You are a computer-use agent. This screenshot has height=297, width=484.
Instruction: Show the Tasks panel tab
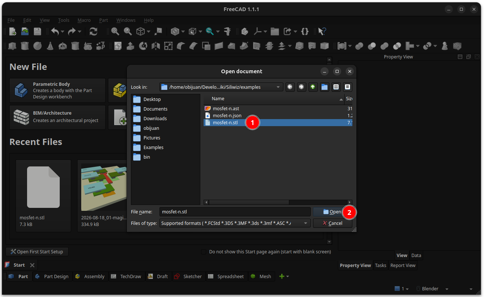point(381,265)
